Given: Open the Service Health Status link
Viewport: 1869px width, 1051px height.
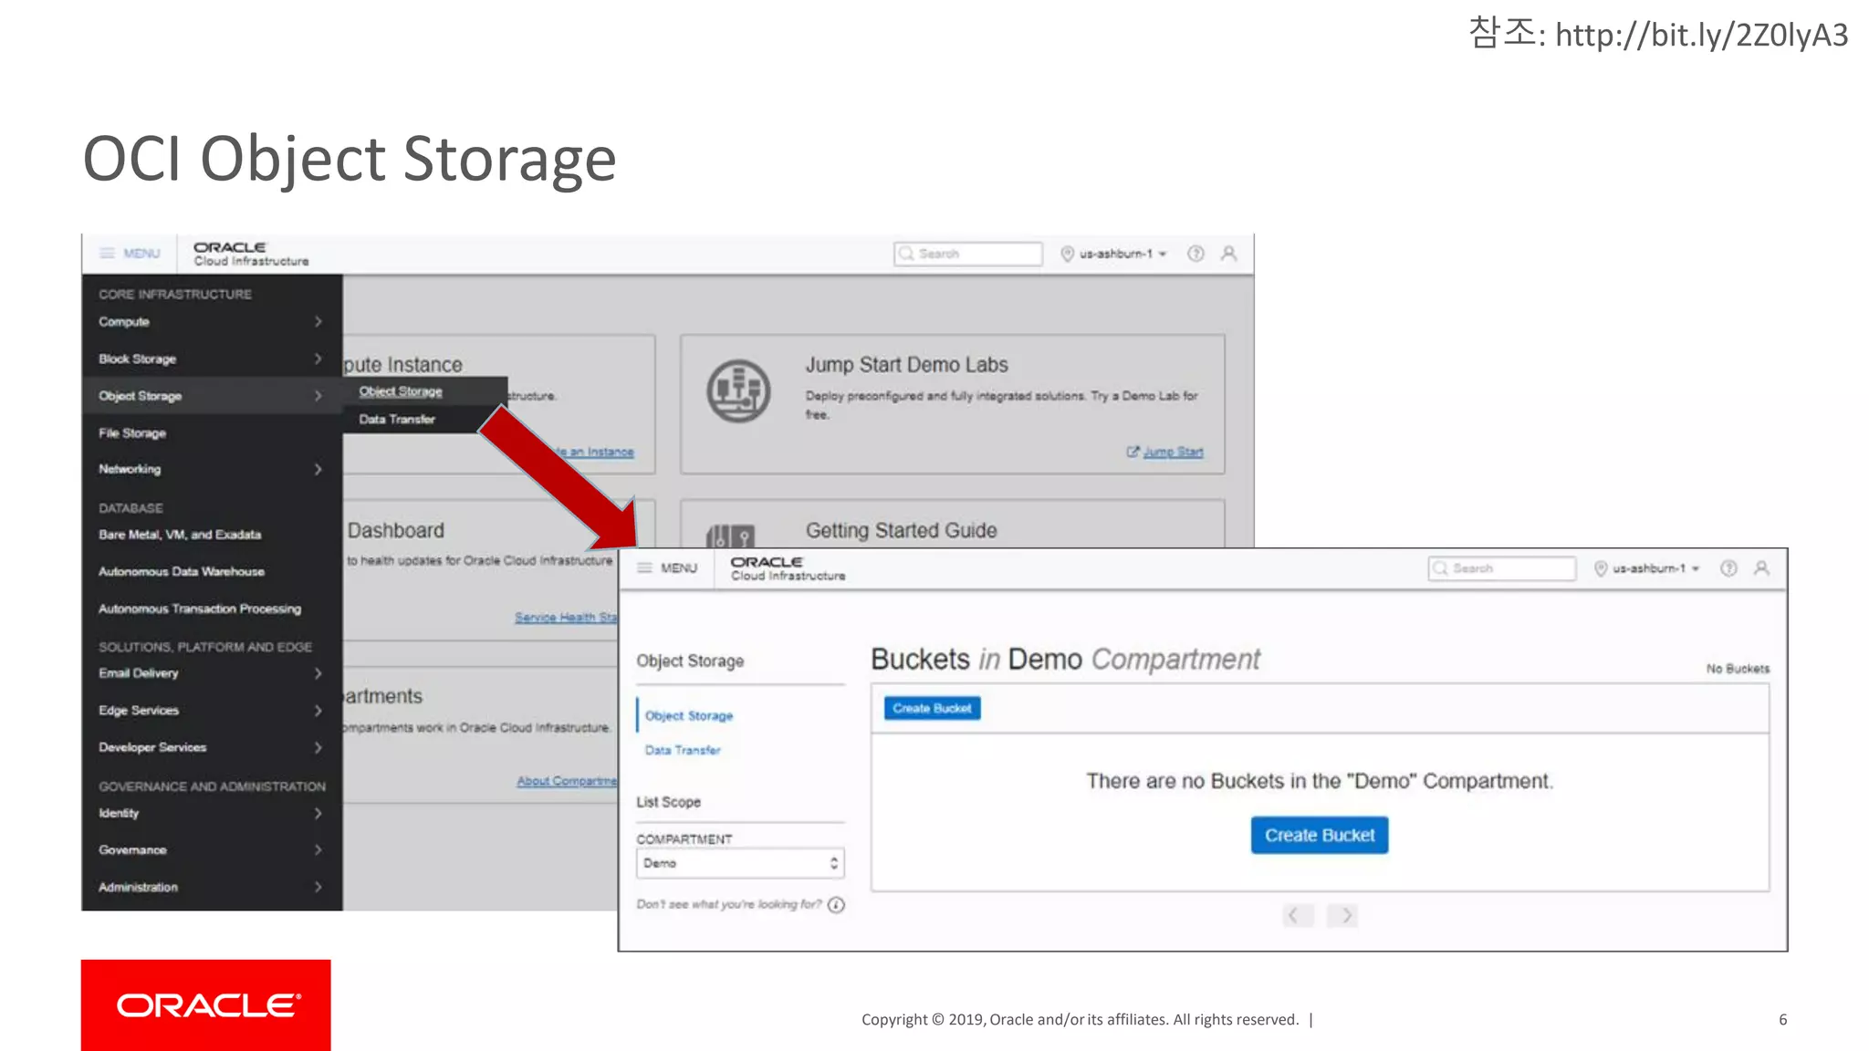Looking at the screenshot, I should point(566,618).
